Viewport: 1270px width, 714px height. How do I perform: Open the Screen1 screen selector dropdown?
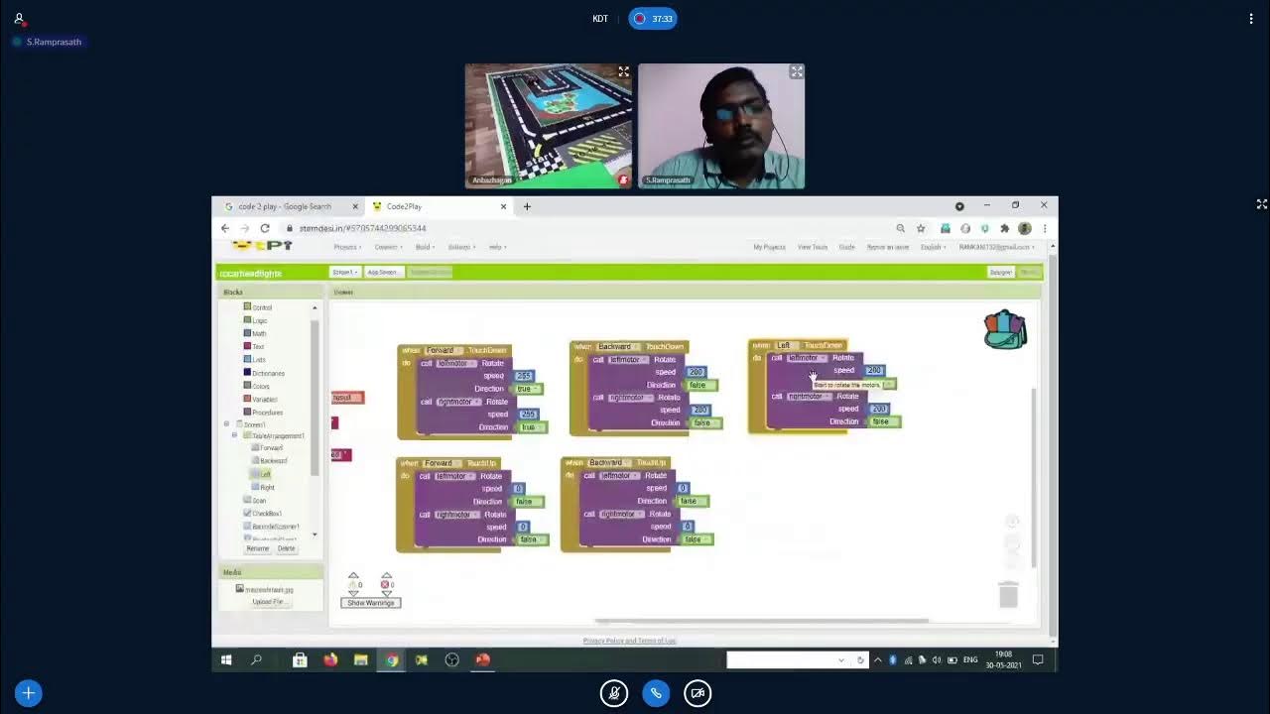click(x=345, y=272)
